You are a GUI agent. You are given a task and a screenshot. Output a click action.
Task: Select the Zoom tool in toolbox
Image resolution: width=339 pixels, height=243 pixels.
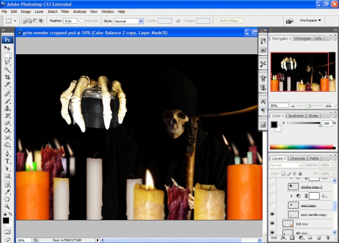click(x=7, y=206)
